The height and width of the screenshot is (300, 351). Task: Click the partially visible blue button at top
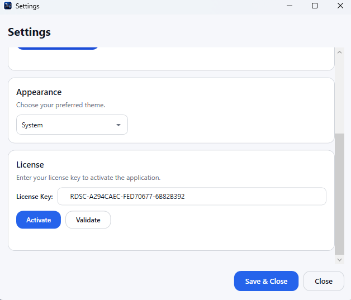coord(58,48)
